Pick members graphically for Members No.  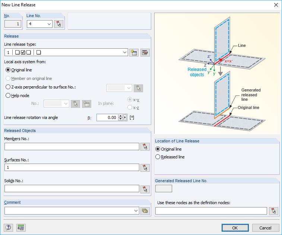145,147
